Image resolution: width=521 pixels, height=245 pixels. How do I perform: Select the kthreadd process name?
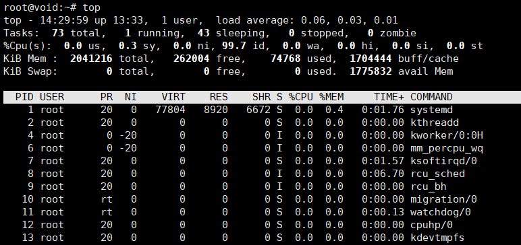tap(435, 123)
